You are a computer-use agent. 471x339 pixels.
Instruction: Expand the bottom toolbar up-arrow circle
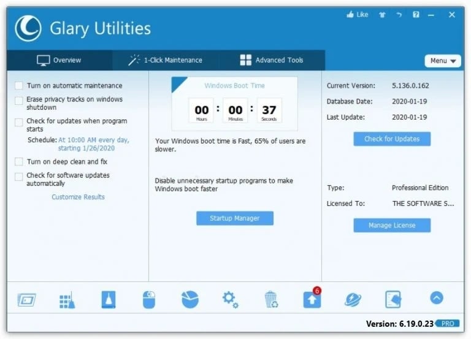tap(437, 298)
